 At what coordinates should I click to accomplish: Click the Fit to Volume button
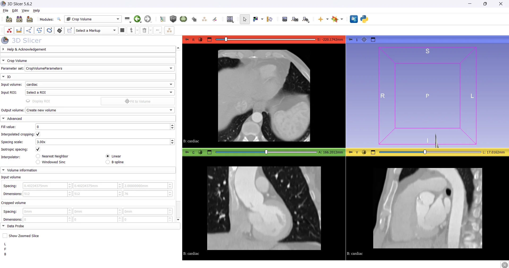click(138, 101)
